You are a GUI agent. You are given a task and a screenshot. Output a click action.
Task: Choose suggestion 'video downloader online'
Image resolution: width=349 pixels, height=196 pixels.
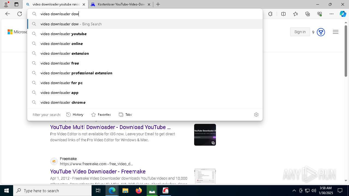(x=145, y=44)
